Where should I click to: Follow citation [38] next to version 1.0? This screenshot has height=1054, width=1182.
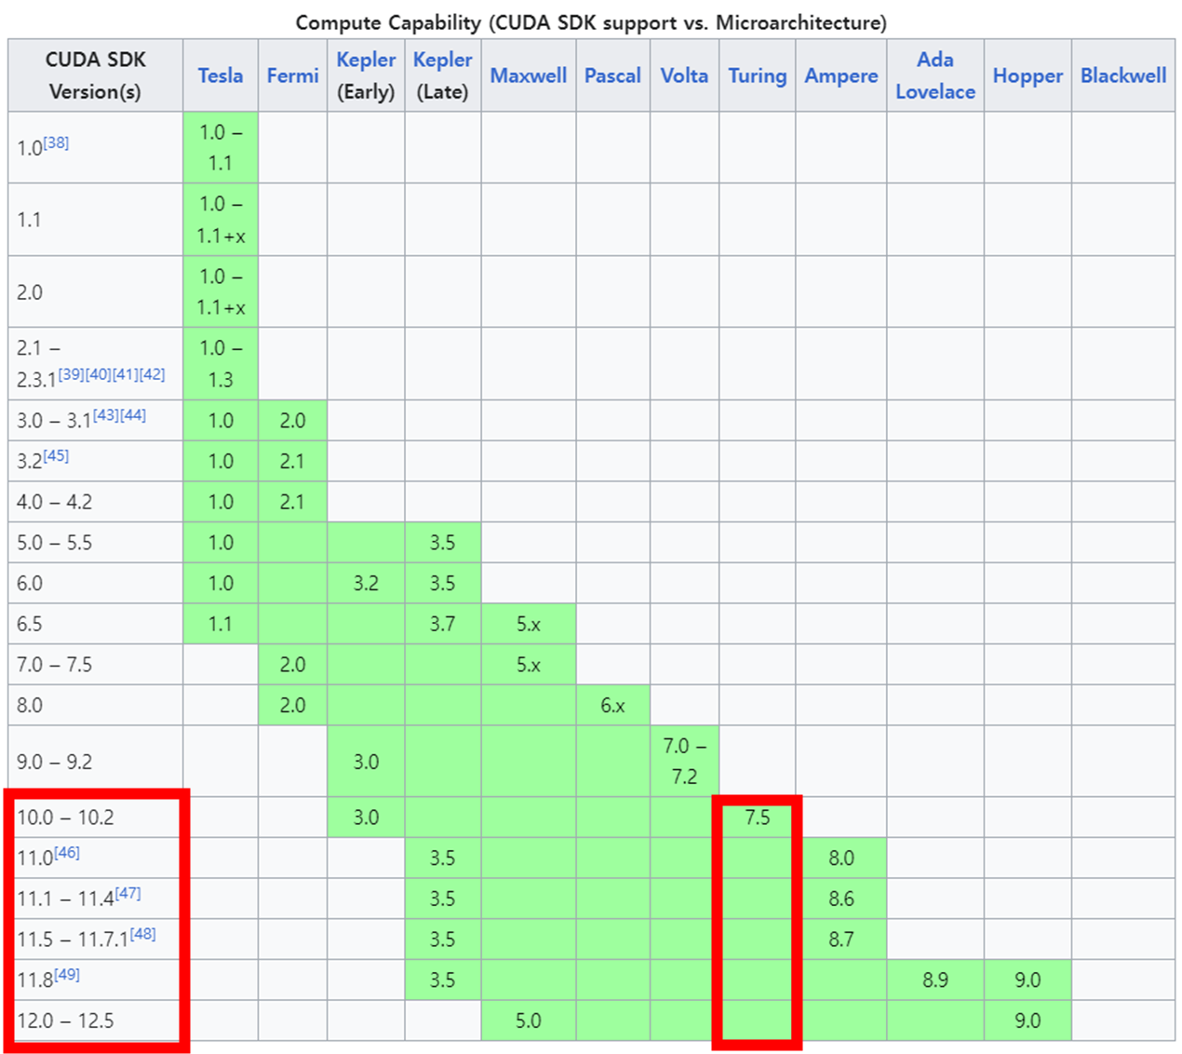tap(56, 142)
